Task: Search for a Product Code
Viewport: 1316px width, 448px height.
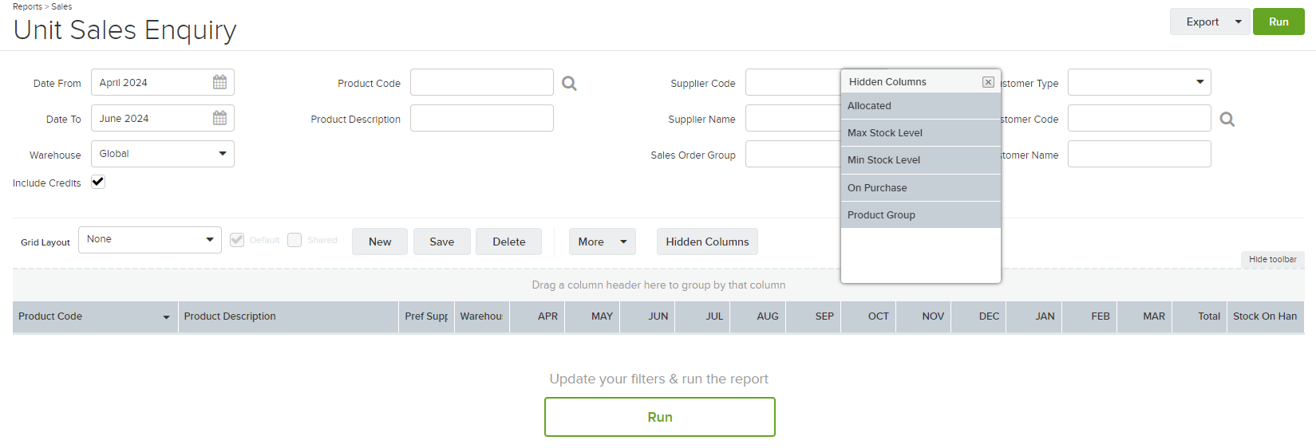Action: pyautogui.click(x=569, y=83)
